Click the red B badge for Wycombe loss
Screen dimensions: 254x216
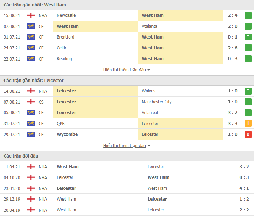[248, 134]
